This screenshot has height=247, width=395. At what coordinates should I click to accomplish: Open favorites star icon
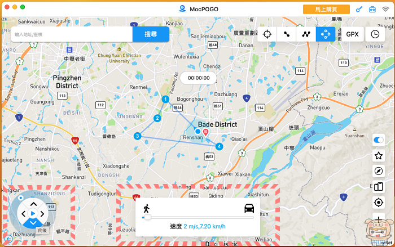379,156
